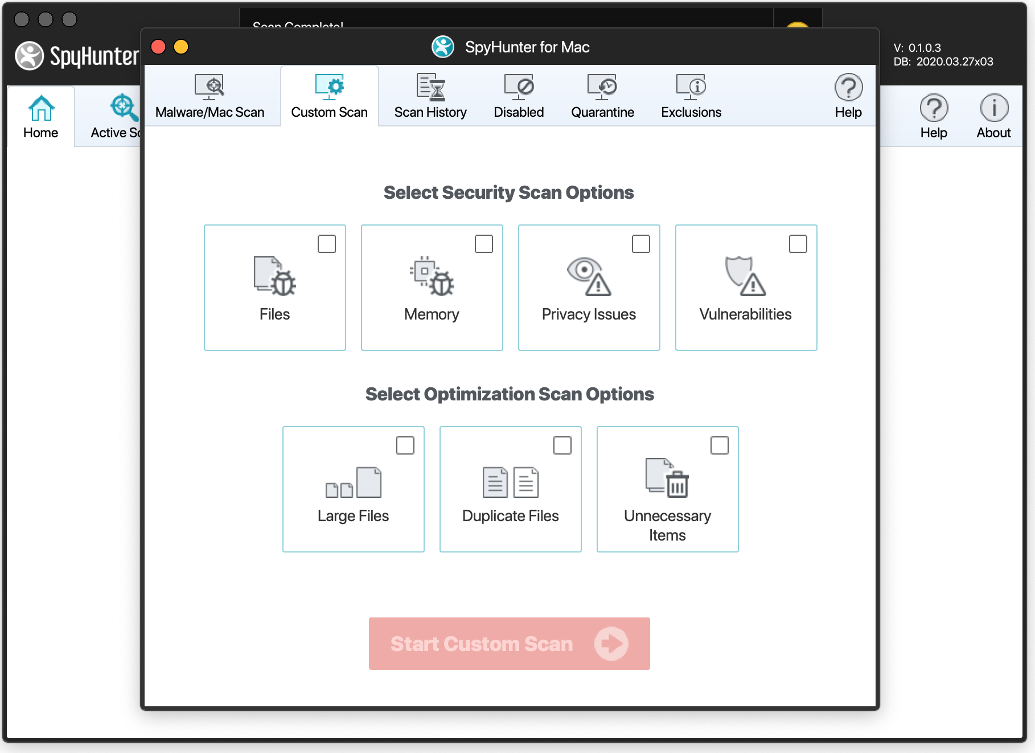
Task: Click the Unnecessary Items card label
Action: tap(667, 526)
